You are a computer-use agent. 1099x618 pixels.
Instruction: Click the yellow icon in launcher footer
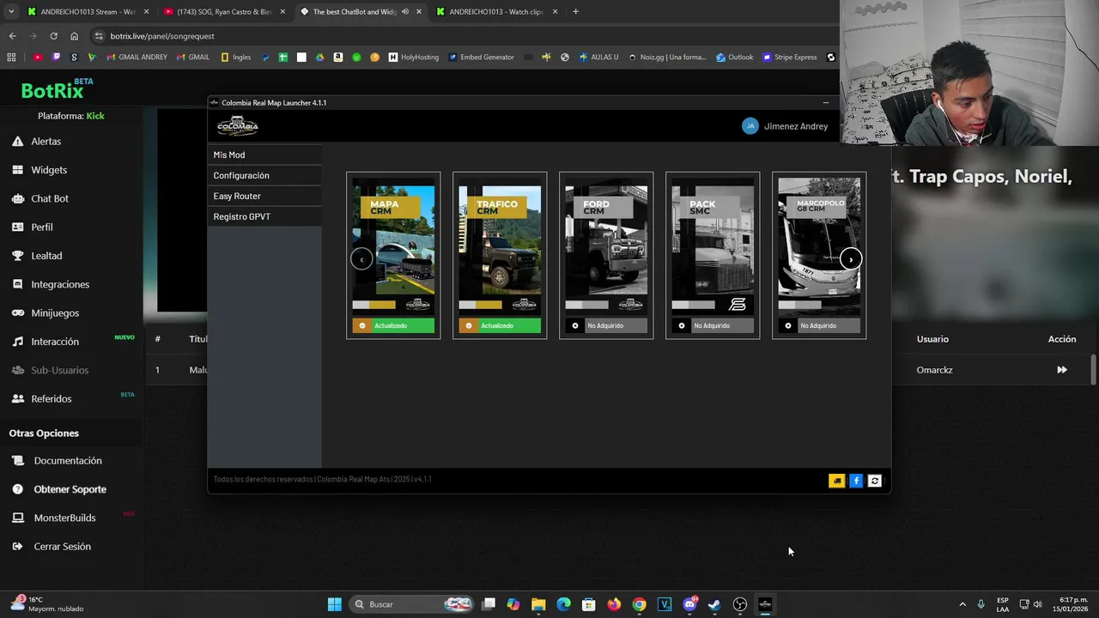(x=837, y=481)
